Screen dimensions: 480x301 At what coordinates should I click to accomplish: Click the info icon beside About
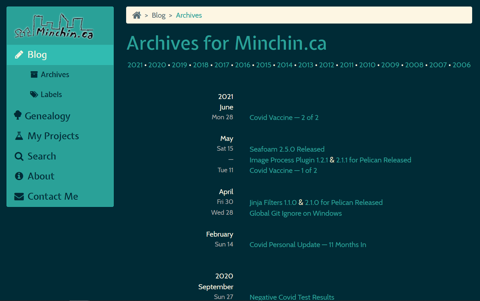[19, 176]
